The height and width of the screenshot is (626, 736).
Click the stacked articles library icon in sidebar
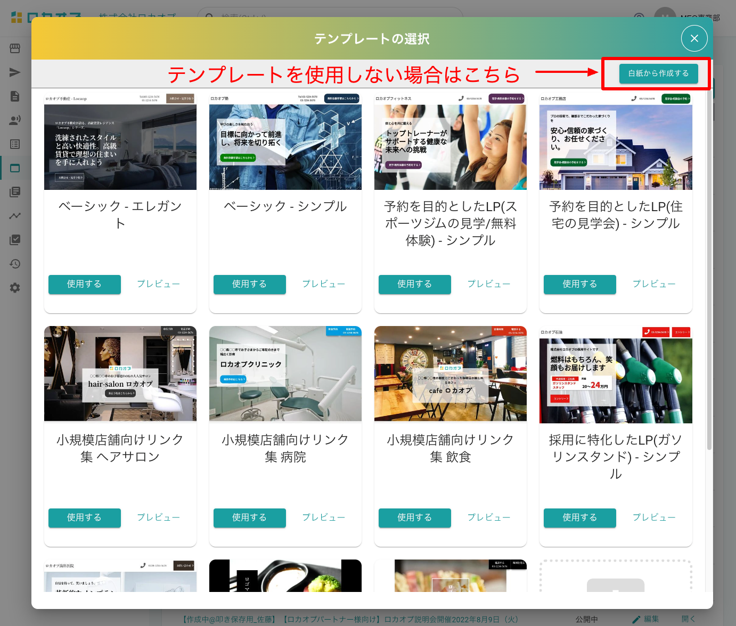pos(15,192)
